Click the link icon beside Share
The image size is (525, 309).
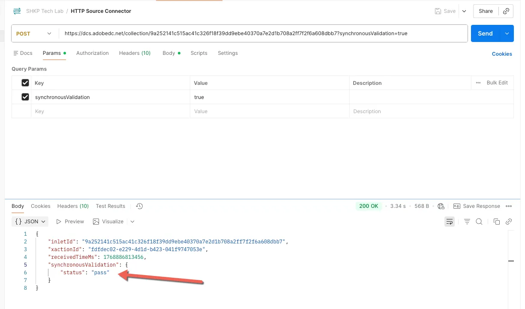point(506,11)
